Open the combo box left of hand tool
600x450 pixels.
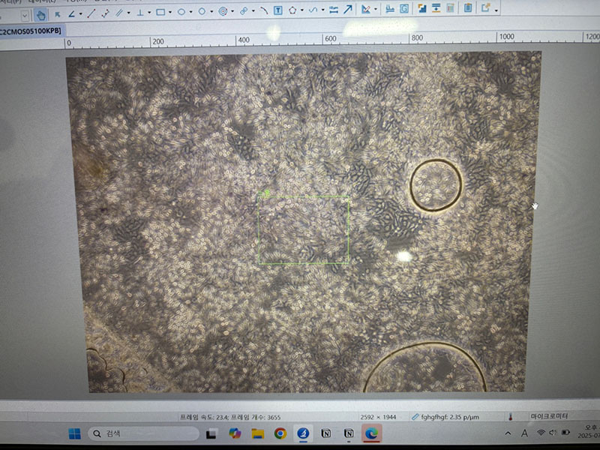25,14
